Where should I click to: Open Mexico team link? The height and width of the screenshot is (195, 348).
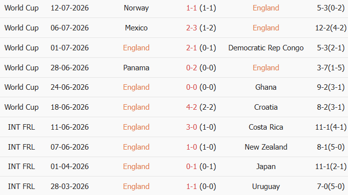(x=136, y=28)
